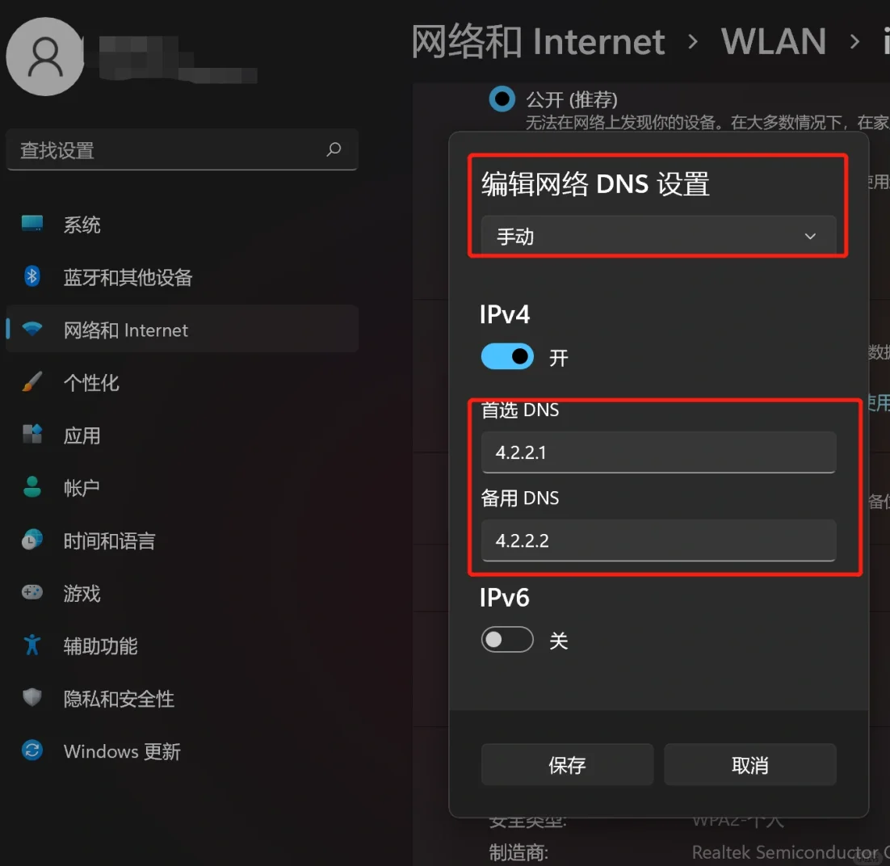Click the search magnifier icon in 查找设置

coord(334,149)
